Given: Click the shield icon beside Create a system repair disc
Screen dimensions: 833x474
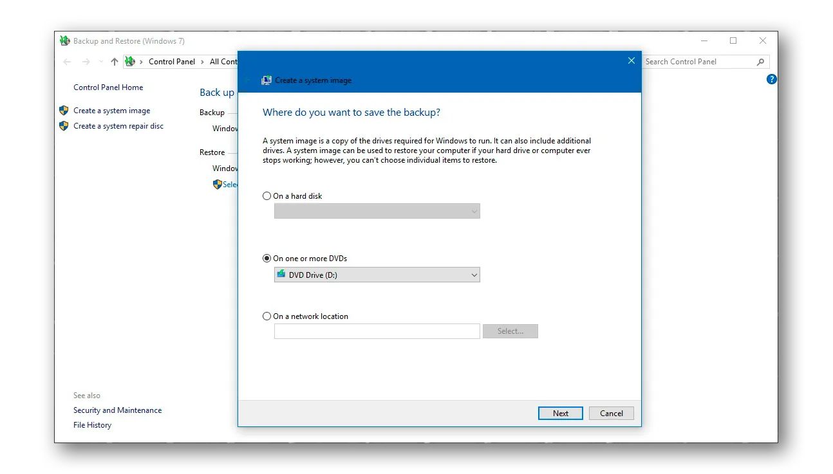Looking at the screenshot, I should tap(64, 126).
